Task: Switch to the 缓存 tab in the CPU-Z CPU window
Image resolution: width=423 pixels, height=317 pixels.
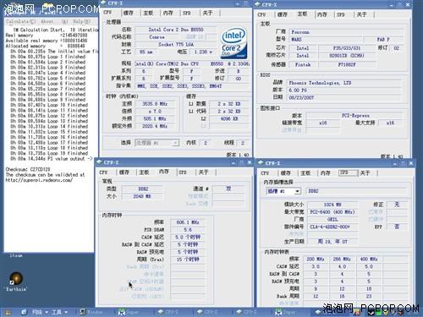Action: (129, 13)
